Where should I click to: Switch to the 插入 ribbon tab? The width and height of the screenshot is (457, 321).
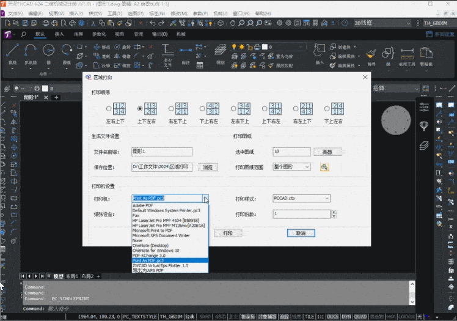pos(59,34)
